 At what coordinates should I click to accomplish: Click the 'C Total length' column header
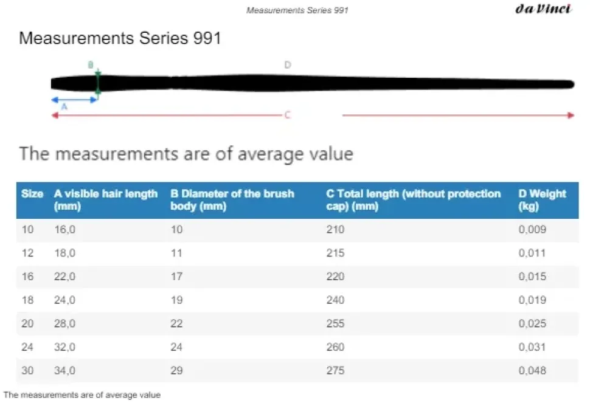pyautogui.click(x=414, y=200)
